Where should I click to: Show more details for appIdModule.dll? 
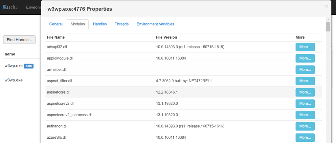[305, 58]
